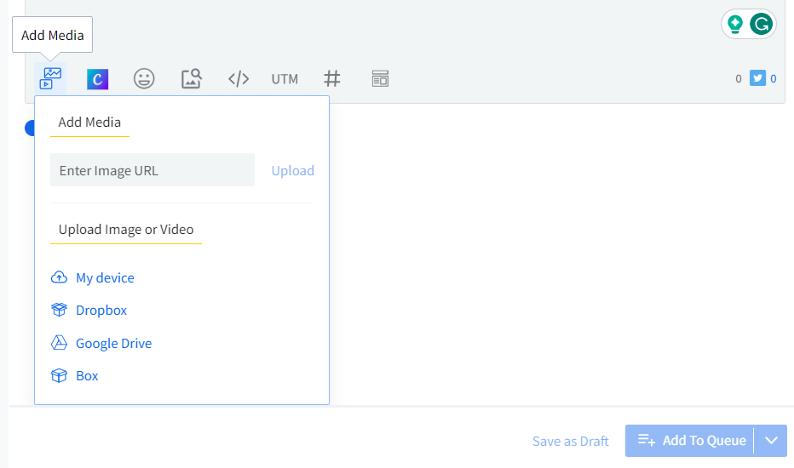Screen dimensions: 794x468
Task: Open the Canva design icon
Action: [98, 79]
